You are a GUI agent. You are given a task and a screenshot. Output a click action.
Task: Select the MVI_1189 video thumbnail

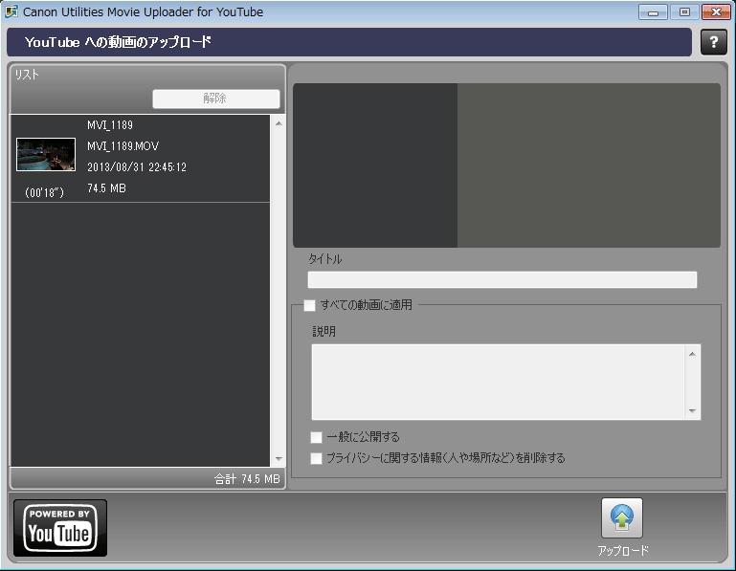[46, 154]
